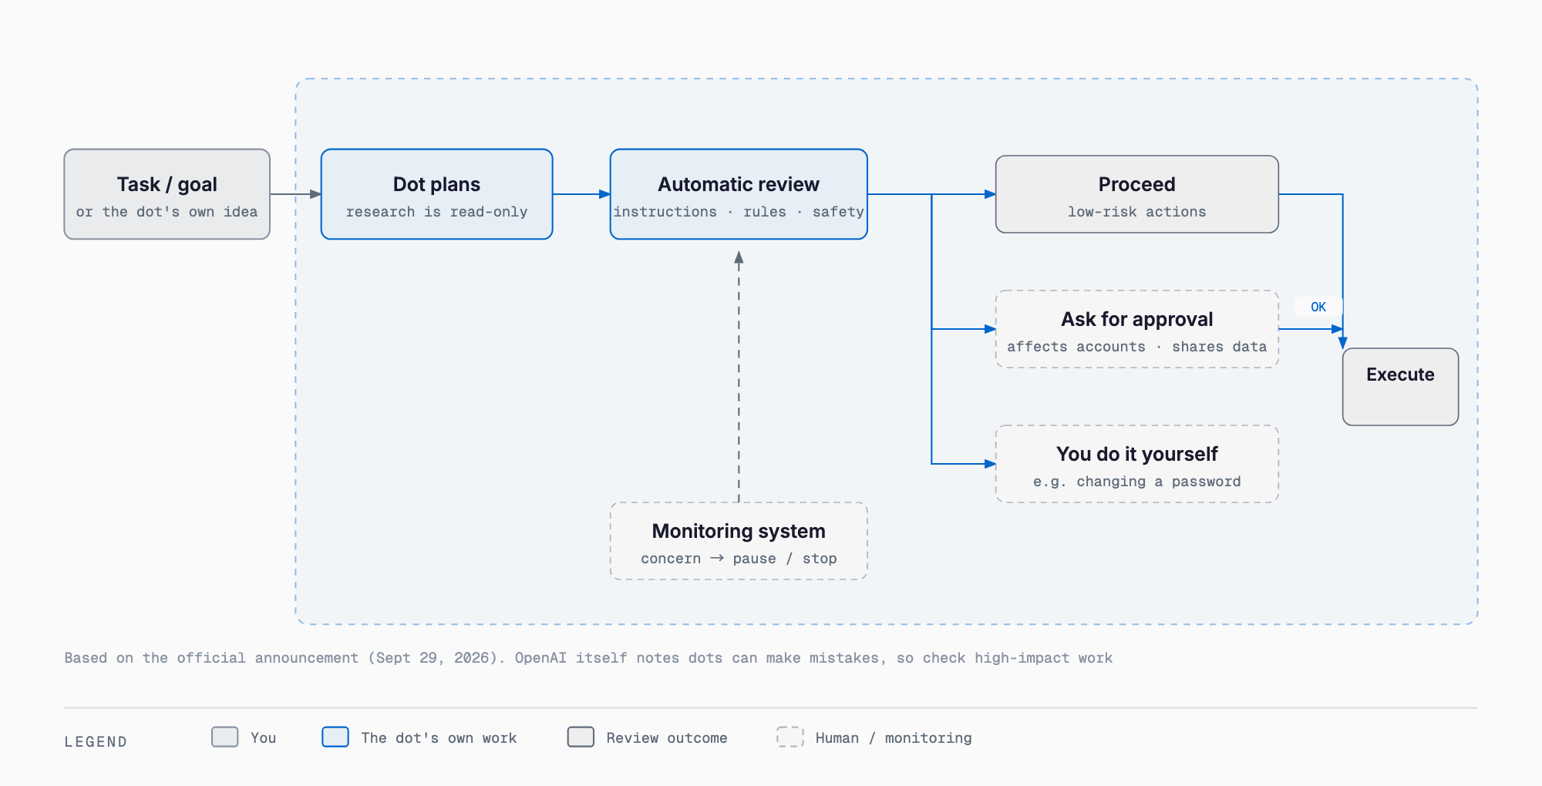The height and width of the screenshot is (786, 1542).
Task: Click the Execute box
Action: [x=1400, y=387]
